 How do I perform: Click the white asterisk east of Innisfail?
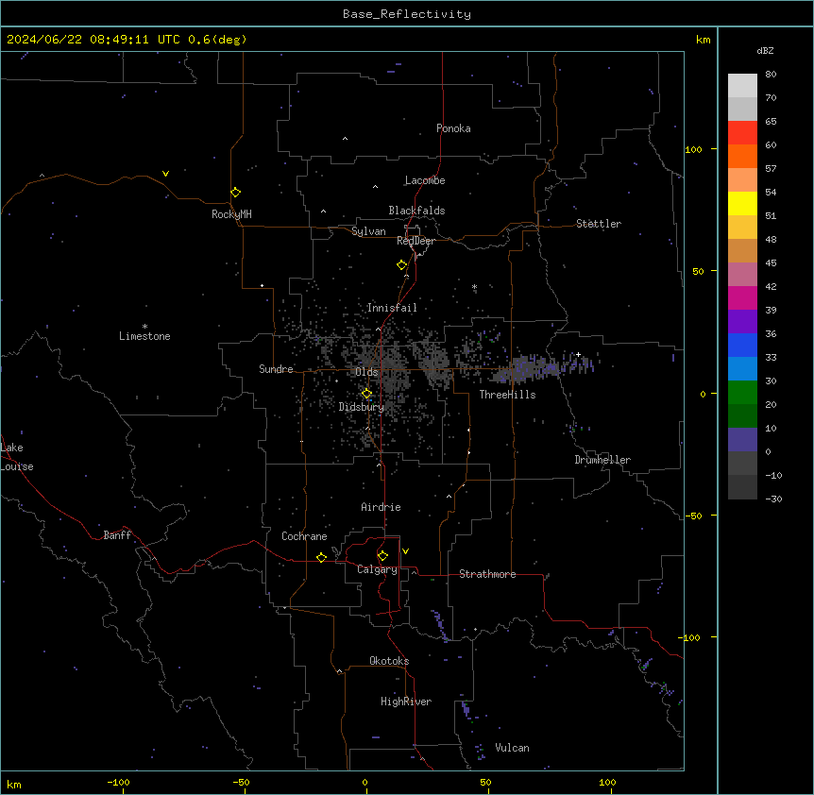pos(474,286)
